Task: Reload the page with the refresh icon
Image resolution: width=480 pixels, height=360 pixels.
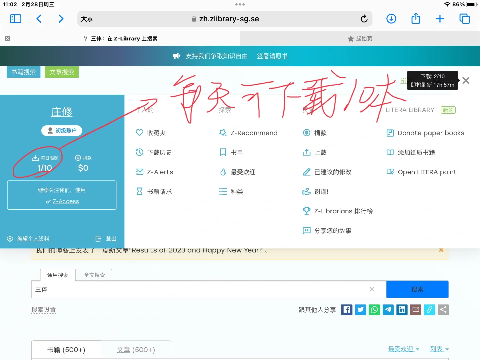Action: [x=364, y=19]
